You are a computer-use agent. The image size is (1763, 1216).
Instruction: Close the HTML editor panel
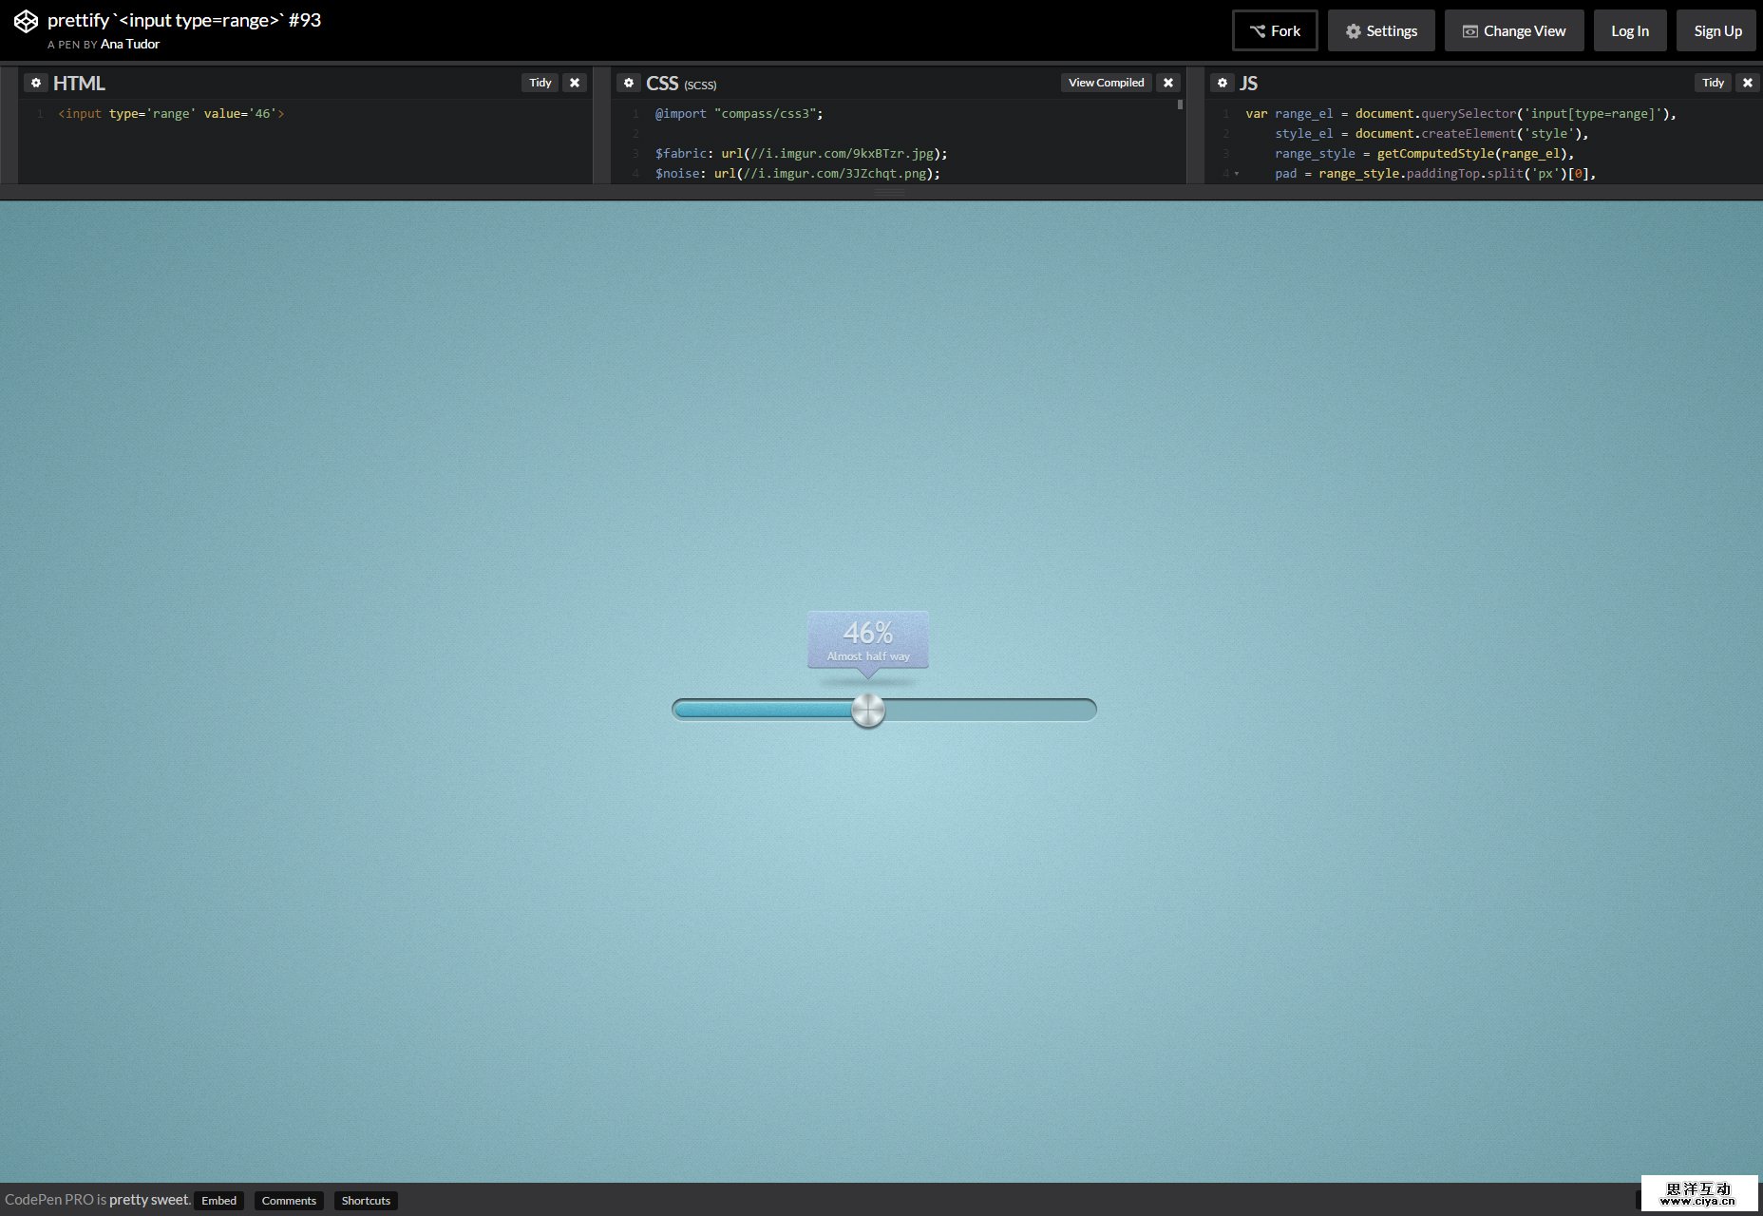click(575, 83)
